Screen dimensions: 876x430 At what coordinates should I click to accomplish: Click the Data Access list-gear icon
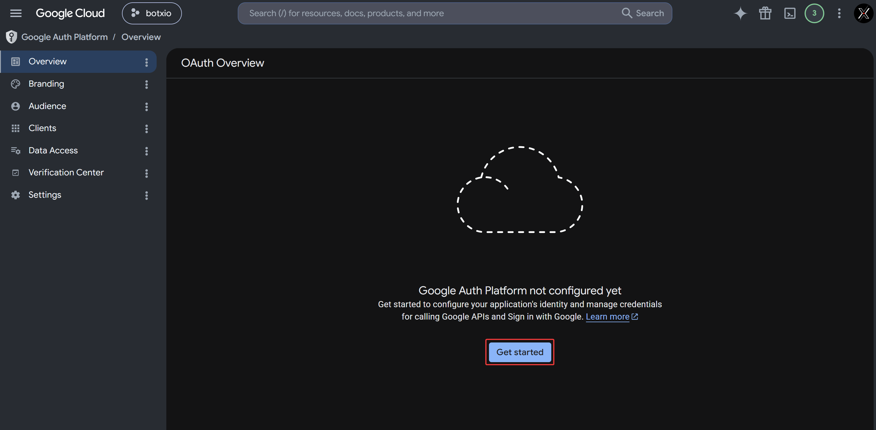click(x=16, y=151)
